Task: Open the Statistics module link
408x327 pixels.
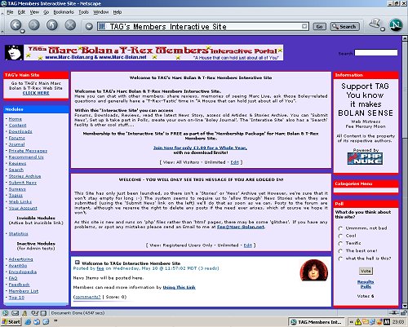Action: click(x=18, y=233)
